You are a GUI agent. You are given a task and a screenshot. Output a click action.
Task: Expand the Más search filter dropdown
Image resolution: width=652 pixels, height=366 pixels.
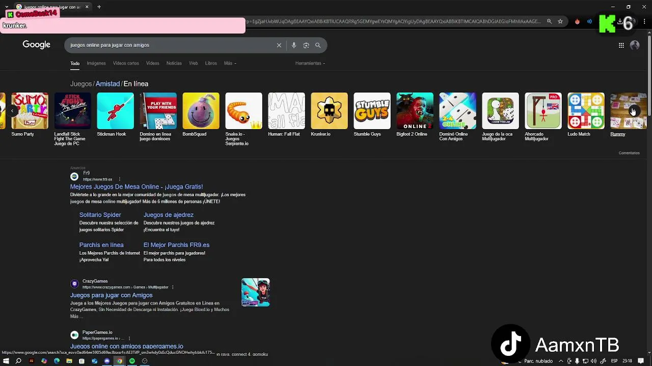(x=230, y=64)
